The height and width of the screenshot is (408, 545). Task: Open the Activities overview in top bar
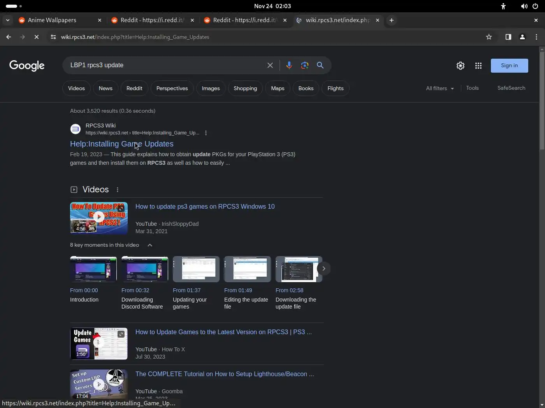pyautogui.click(x=14, y=6)
